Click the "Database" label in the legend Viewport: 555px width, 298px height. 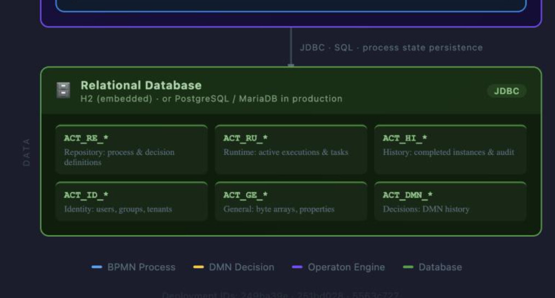[440, 267]
